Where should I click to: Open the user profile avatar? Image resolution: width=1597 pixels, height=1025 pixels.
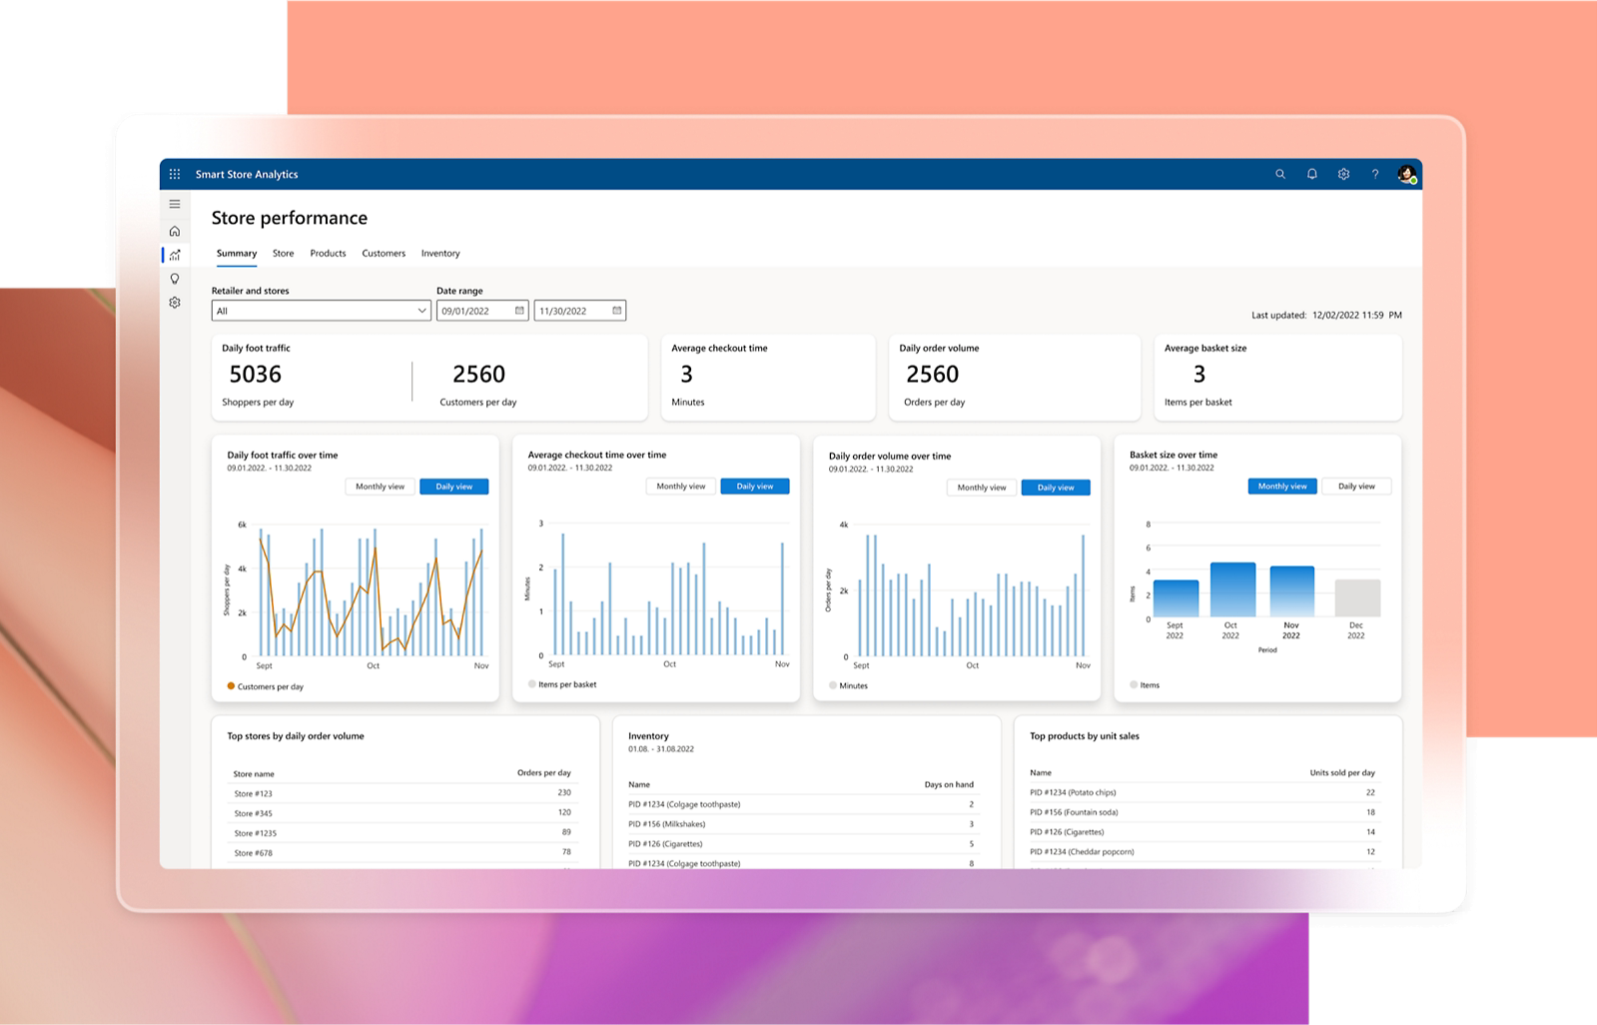coord(1407,174)
